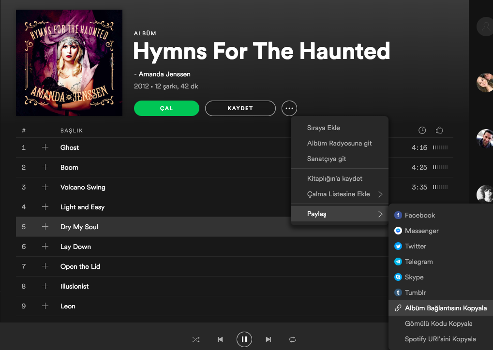The width and height of the screenshot is (493, 350).
Task: Choose Skype from share options
Action: pos(414,277)
